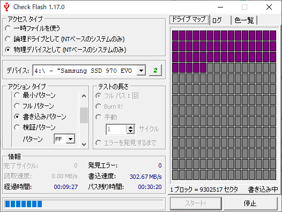
Task: Switch to the 色一覧 tab
Action: (x=244, y=20)
